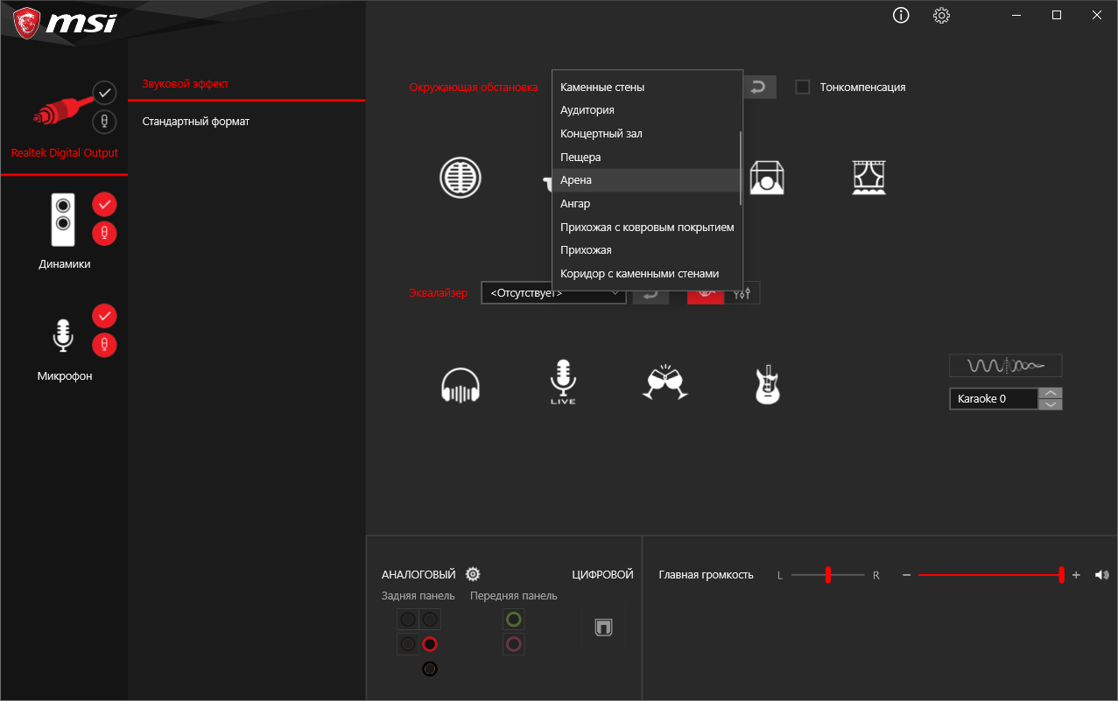Mute with the speaker icon beside volume
Image resolution: width=1118 pixels, height=701 pixels.
pos(1101,575)
